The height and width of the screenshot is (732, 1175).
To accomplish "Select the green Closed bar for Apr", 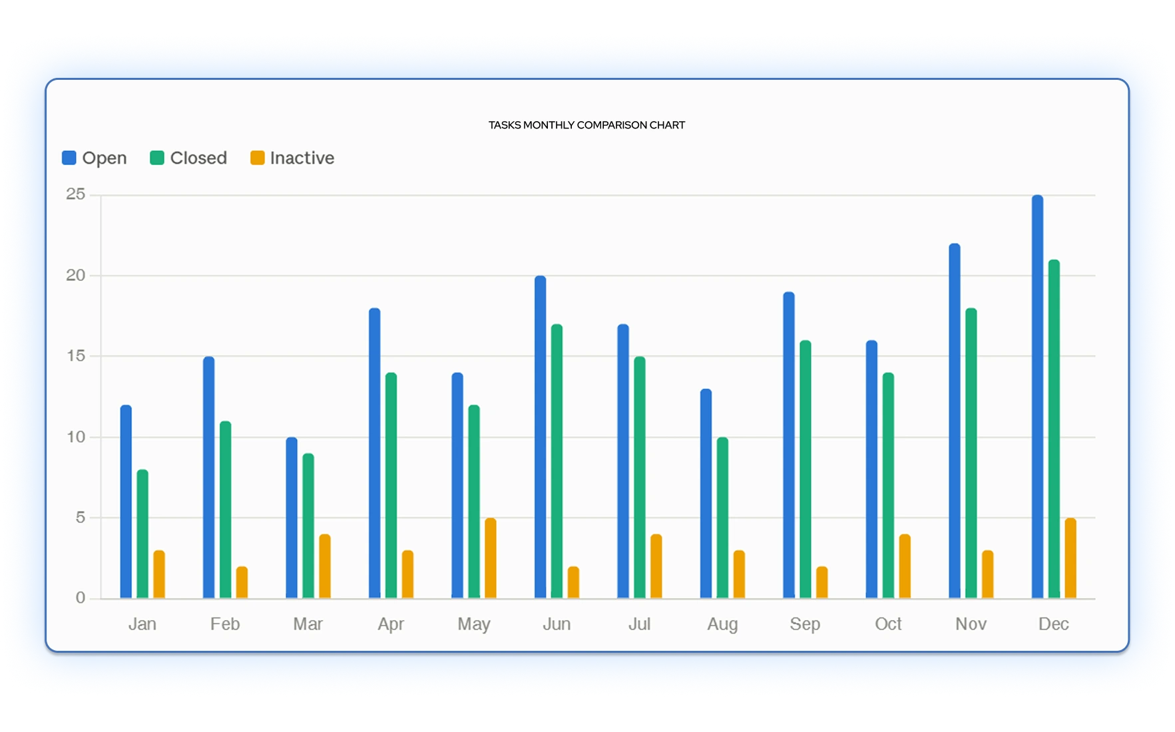I will pyautogui.click(x=391, y=485).
